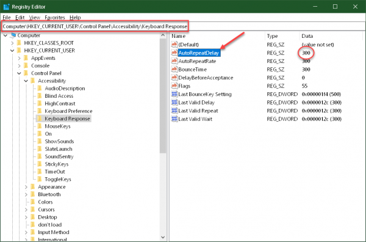Select the StickyKeys folder icon
This screenshot has width=366, height=242.
pyautogui.click(x=40, y=164)
